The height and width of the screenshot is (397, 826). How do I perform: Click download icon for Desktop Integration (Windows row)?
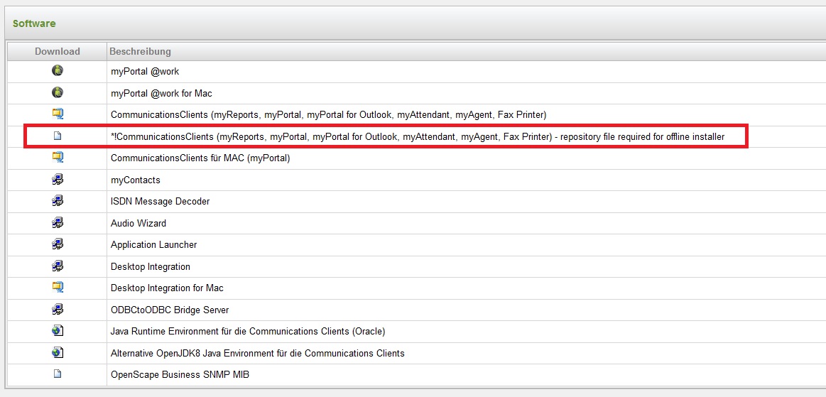click(58, 266)
